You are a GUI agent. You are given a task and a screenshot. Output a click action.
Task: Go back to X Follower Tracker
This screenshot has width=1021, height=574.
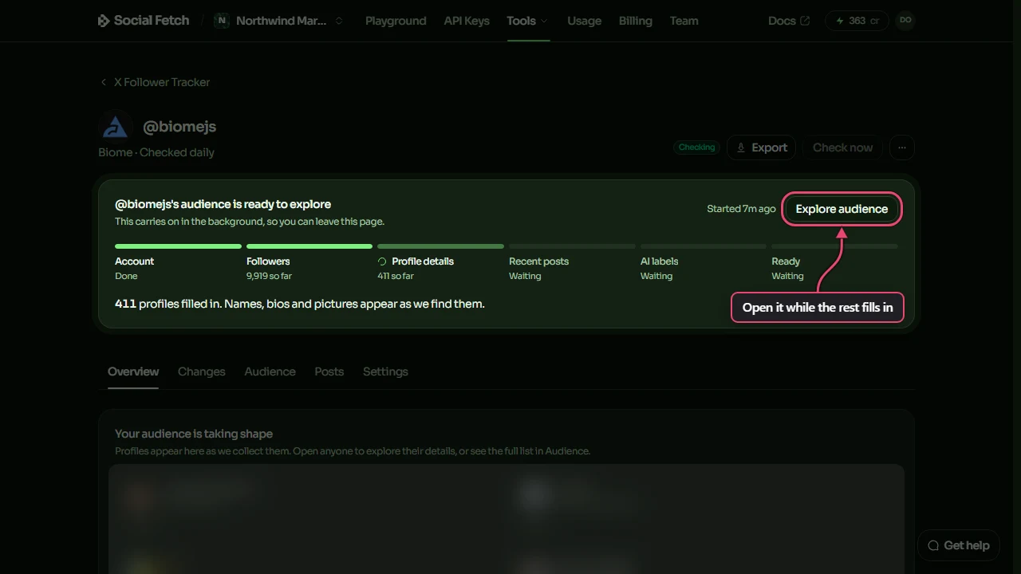(156, 82)
